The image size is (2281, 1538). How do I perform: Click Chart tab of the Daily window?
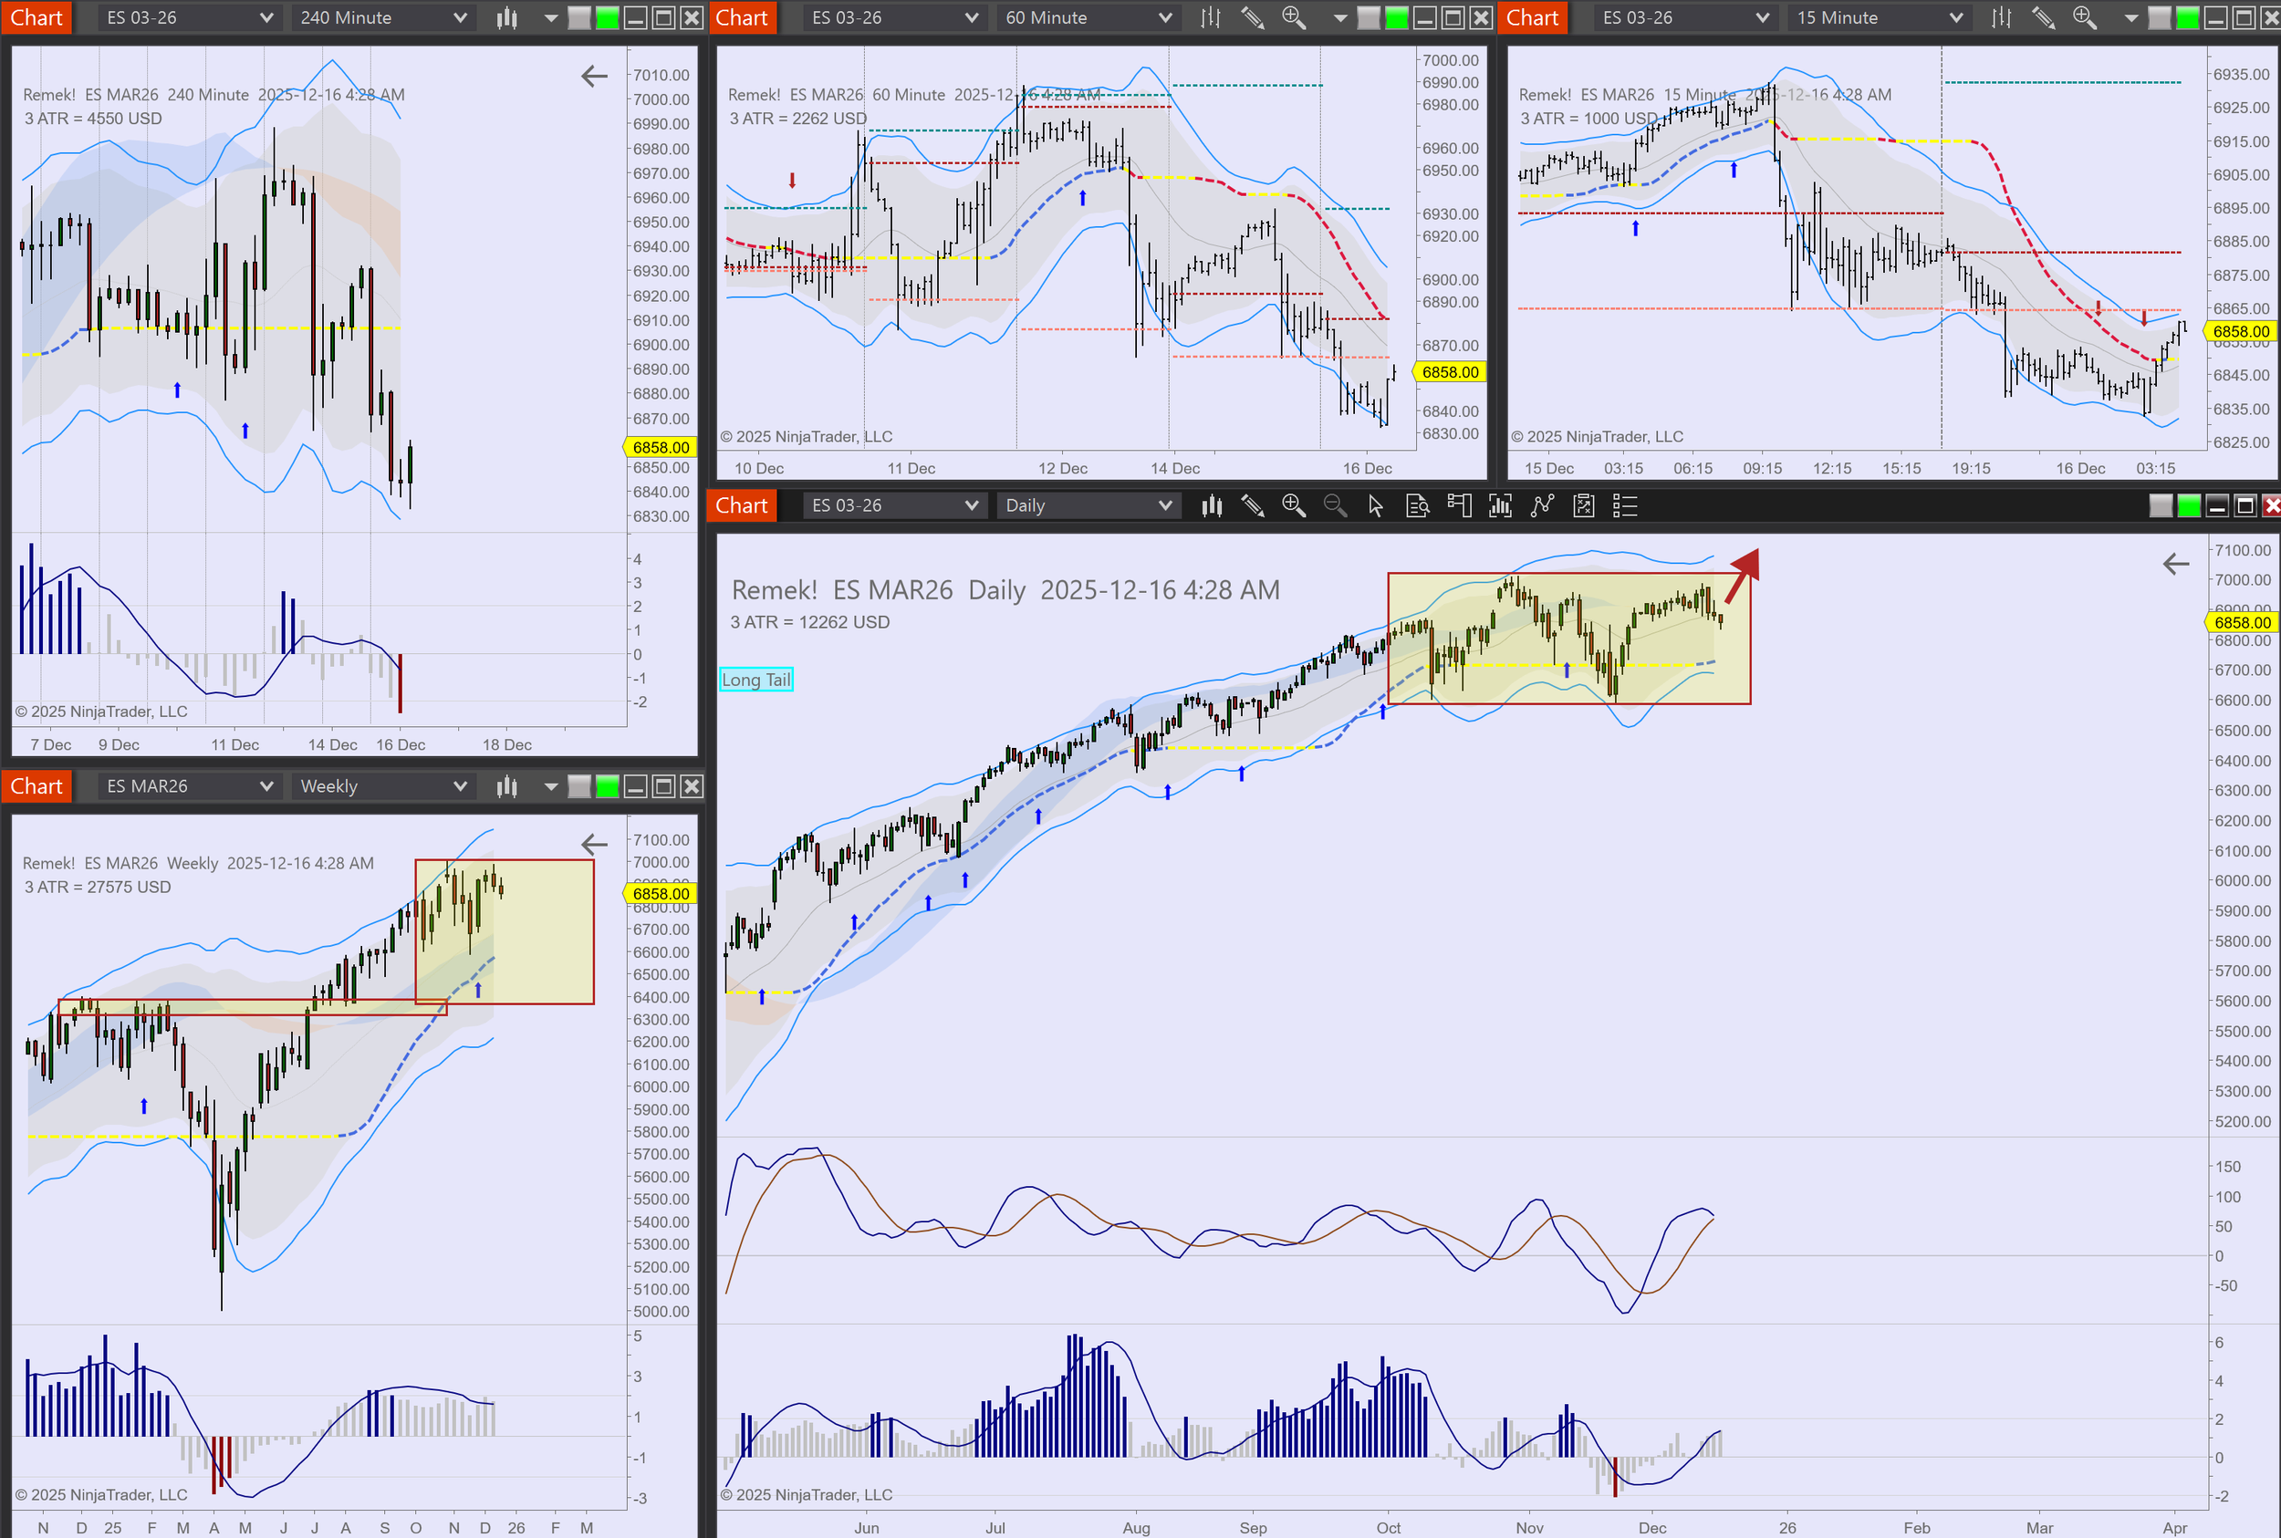pyautogui.click(x=741, y=506)
